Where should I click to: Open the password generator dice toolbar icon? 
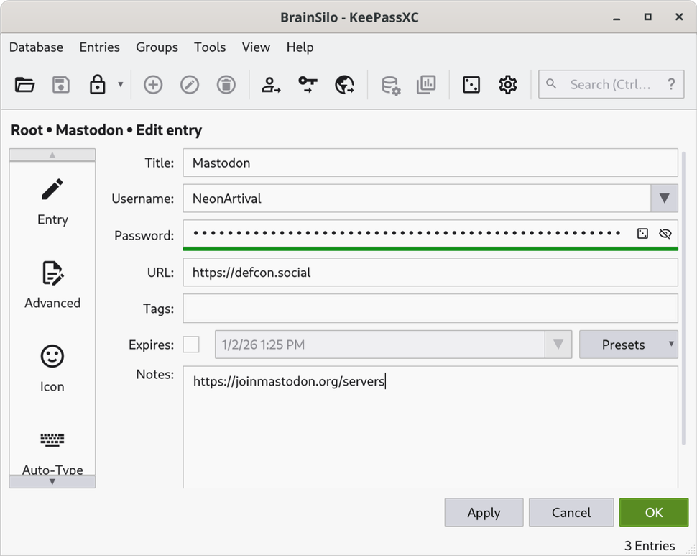(471, 85)
